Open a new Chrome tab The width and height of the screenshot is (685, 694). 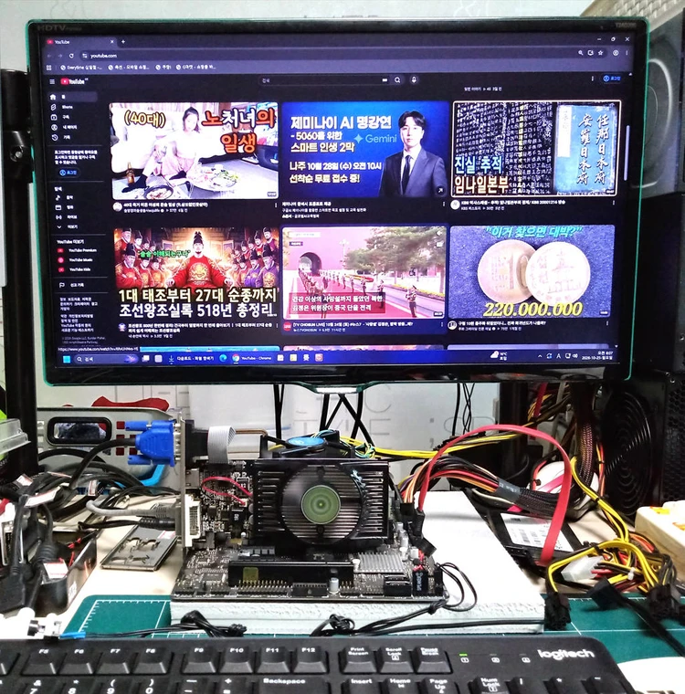(x=123, y=42)
